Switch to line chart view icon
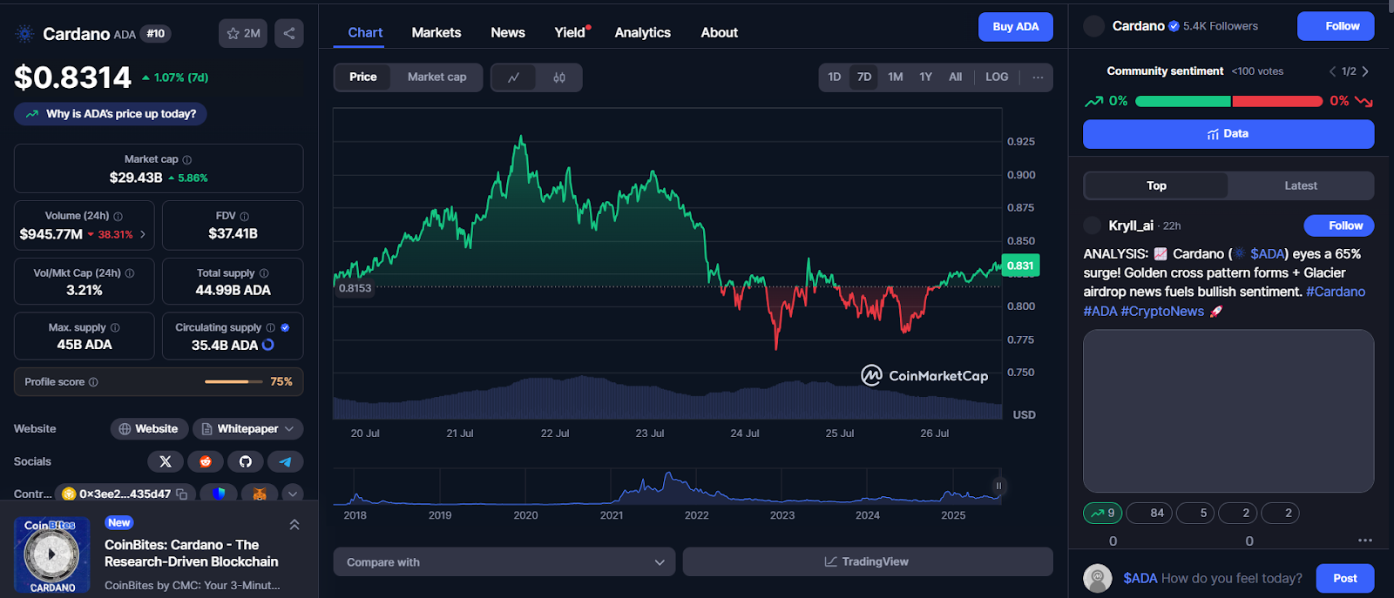1394x598 pixels. [514, 77]
